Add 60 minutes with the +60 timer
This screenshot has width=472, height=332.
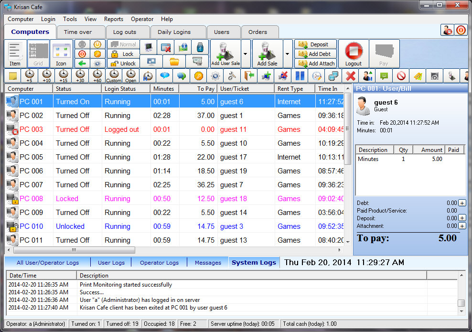[x=97, y=76]
